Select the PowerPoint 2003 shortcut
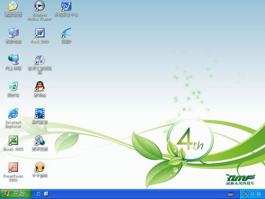265x199 pixels. [x=13, y=172]
